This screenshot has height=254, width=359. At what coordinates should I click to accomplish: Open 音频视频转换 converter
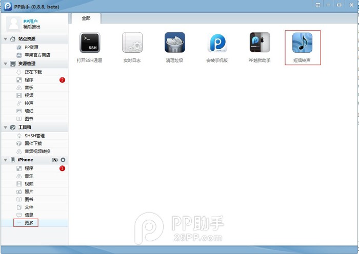click(34, 151)
